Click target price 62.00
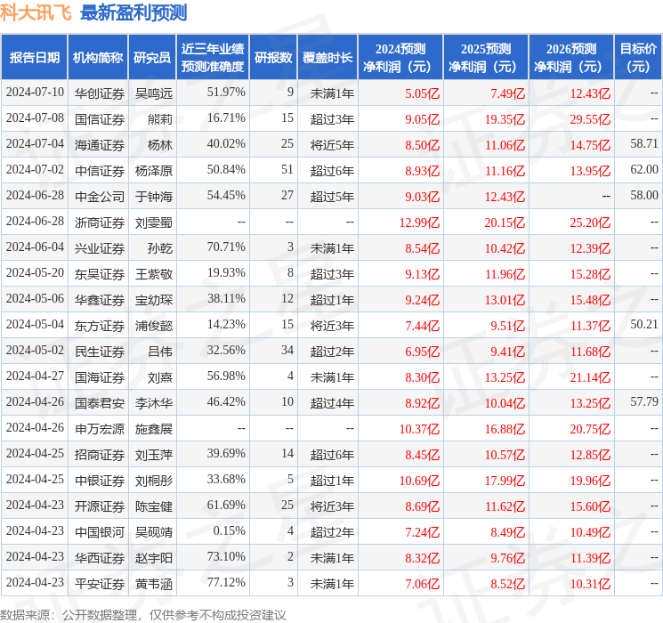Viewport: 663px width, 623px height. pos(644,170)
